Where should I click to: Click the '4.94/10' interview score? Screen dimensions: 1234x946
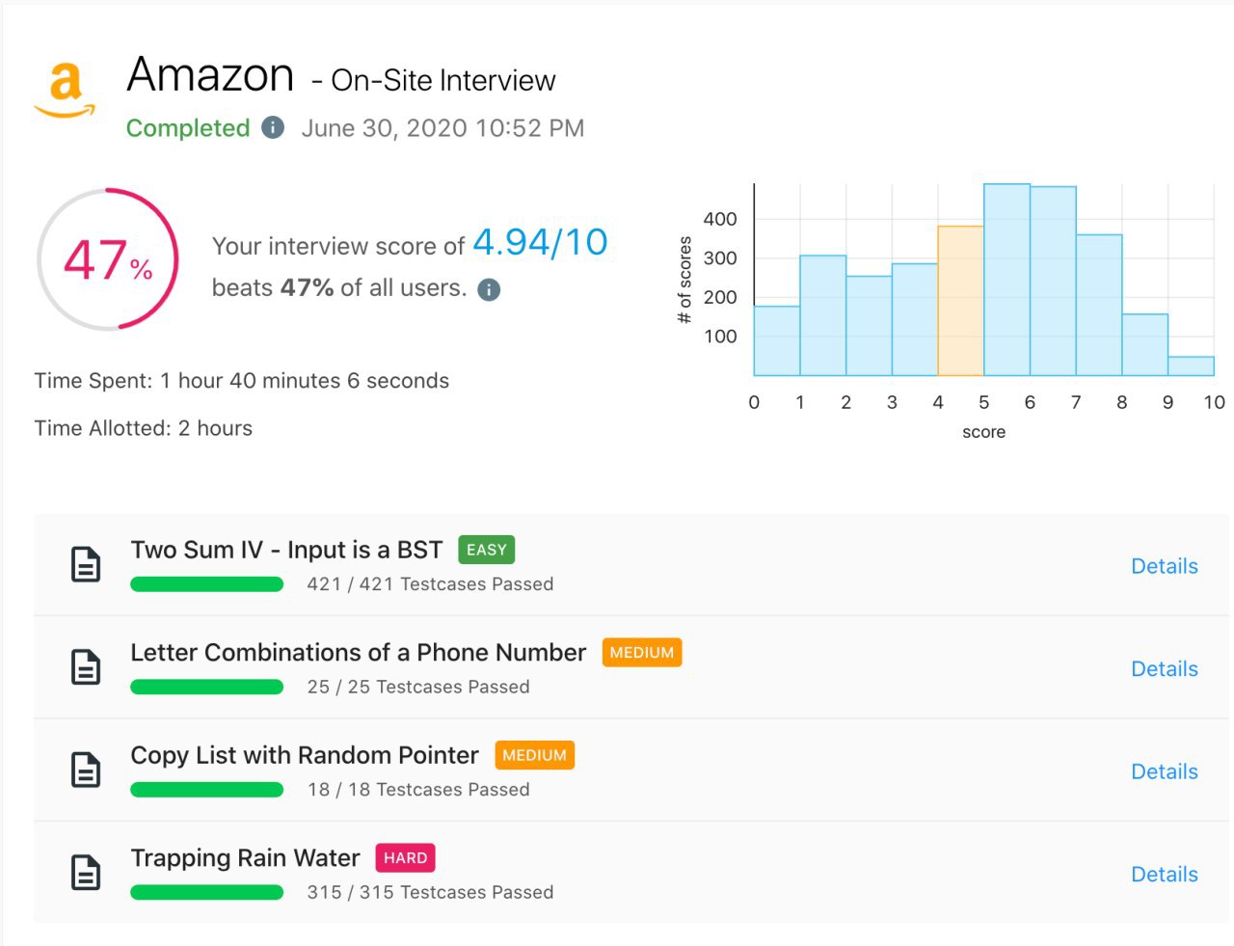tap(540, 242)
